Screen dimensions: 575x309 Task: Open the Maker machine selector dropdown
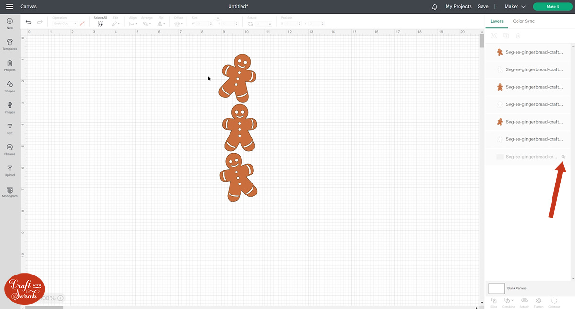[x=515, y=7]
